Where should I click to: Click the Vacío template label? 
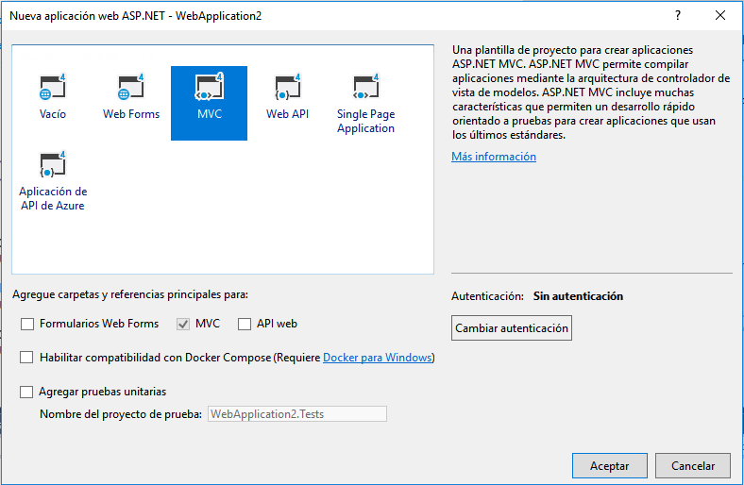tap(53, 114)
